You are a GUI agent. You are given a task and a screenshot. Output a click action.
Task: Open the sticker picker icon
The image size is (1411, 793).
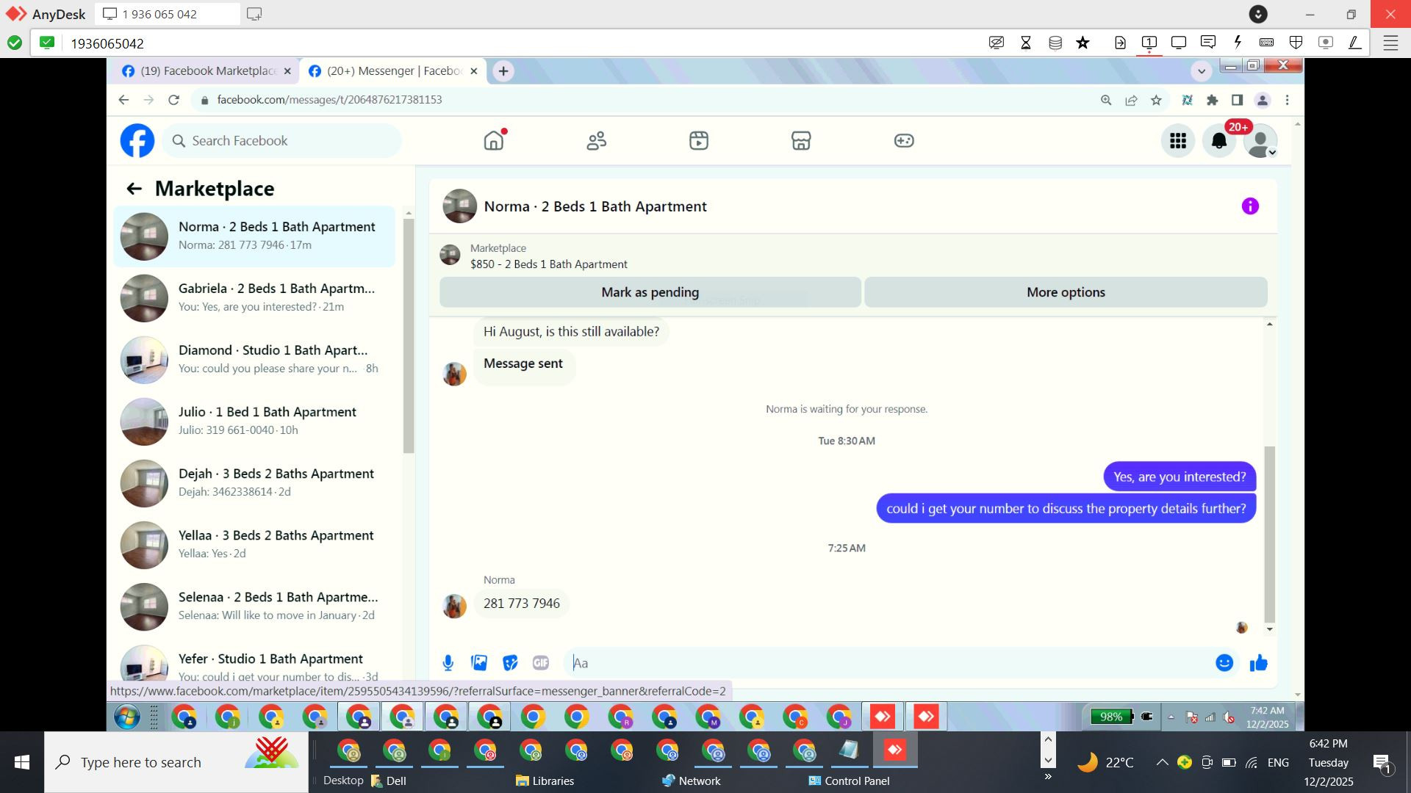[510, 663]
